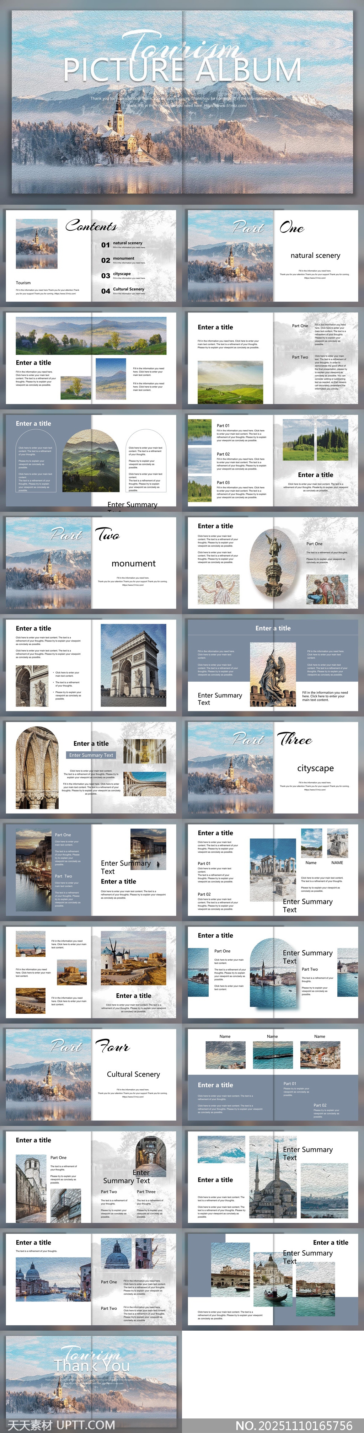
Task: Click the Part Two monument heading
Action: (133, 564)
